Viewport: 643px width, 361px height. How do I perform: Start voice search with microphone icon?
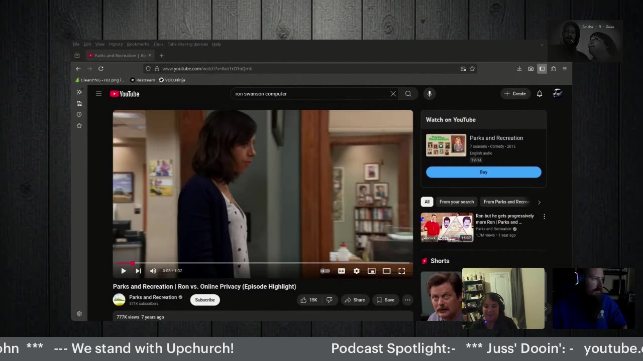[x=430, y=94]
